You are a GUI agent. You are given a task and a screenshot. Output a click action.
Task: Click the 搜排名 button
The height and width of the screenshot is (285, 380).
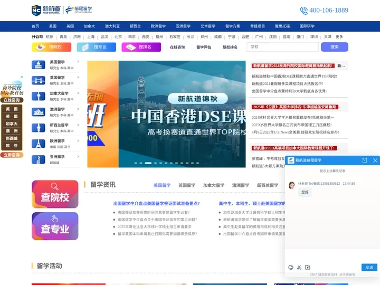click(141, 47)
